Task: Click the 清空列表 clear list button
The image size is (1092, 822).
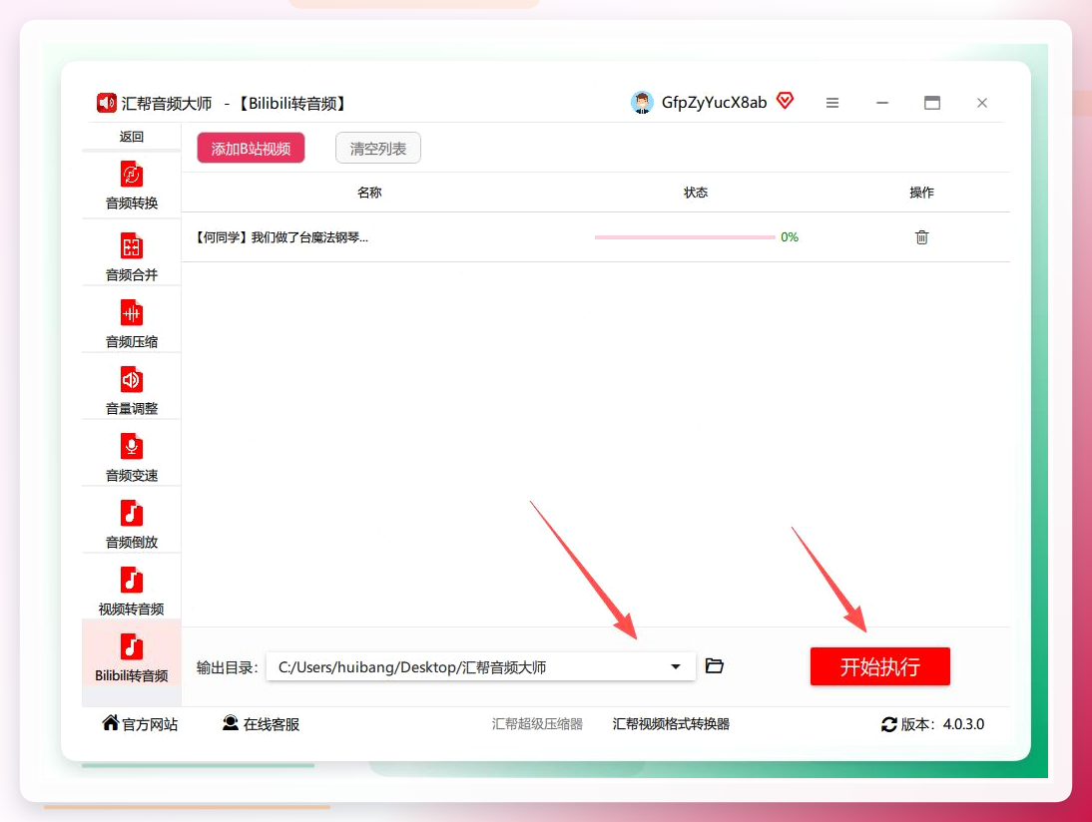Action: pyautogui.click(x=378, y=149)
